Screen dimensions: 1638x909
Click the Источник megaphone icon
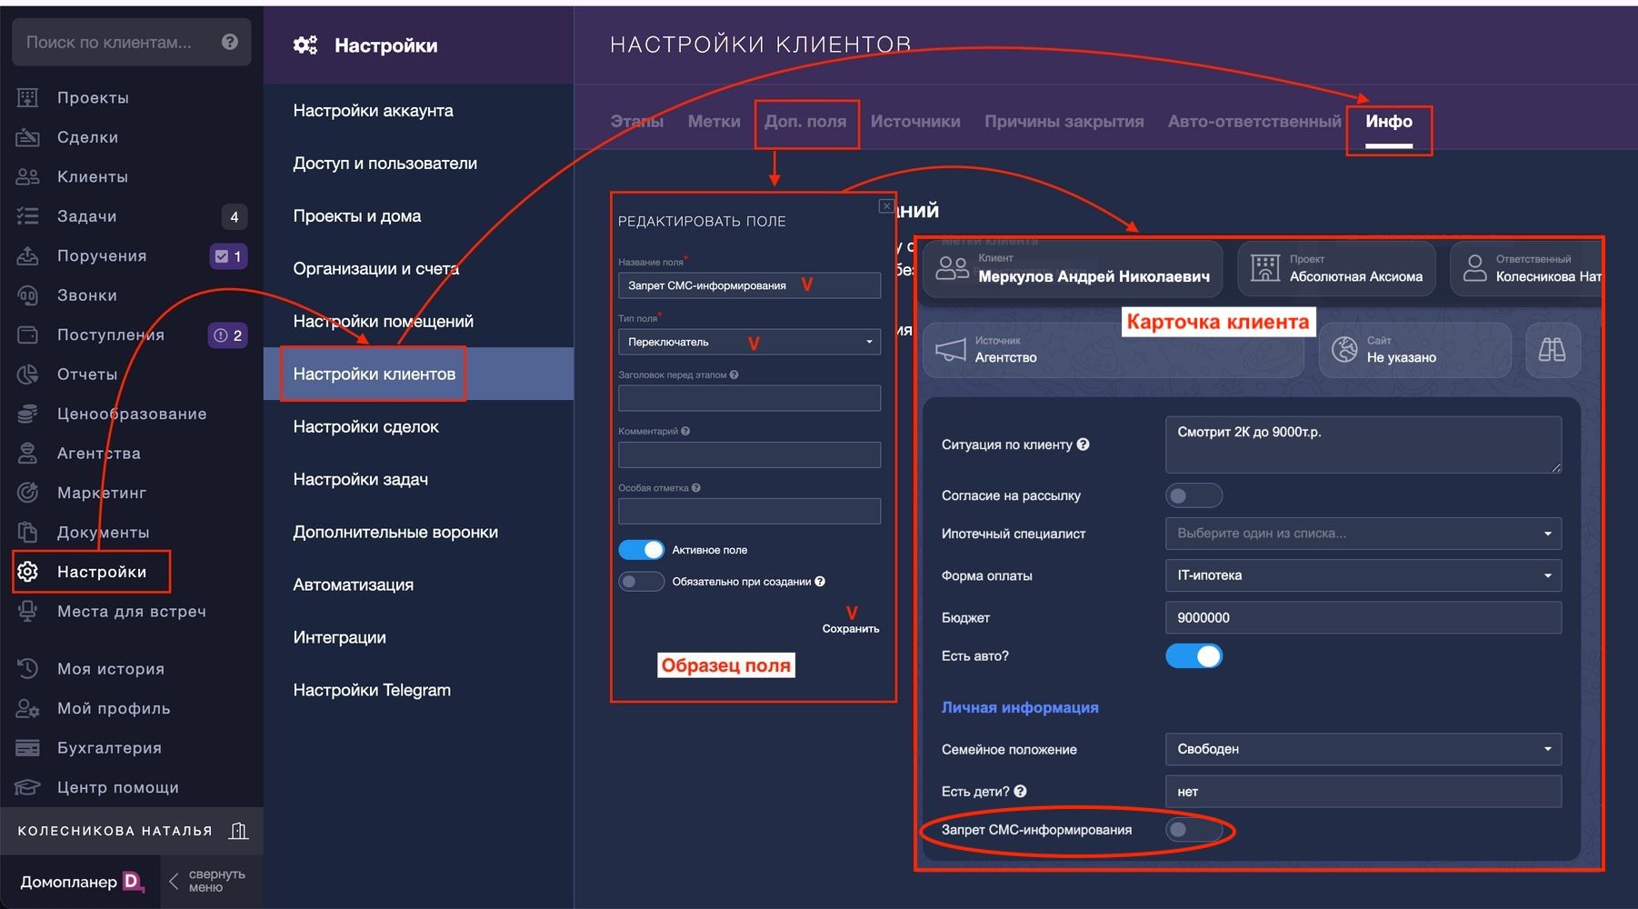pyautogui.click(x=951, y=350)
